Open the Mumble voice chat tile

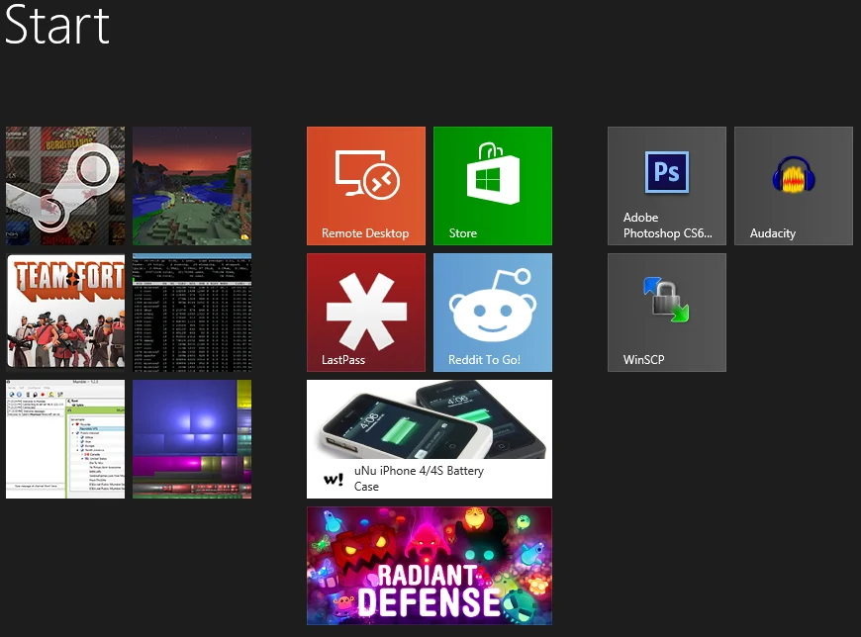[64, 438]
